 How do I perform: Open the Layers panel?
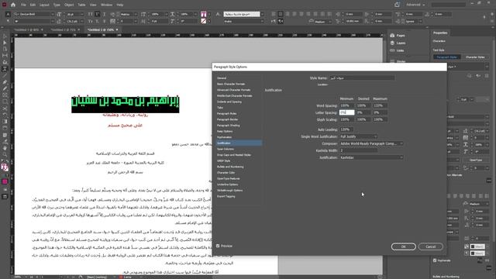tap(398, 43)
